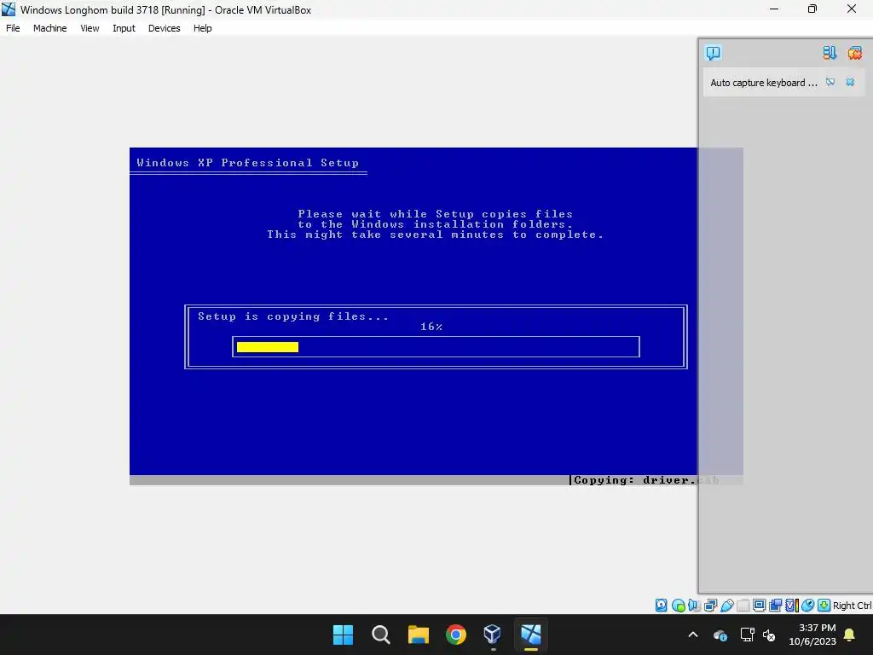Show hidden system tray icons

point(692,635)
